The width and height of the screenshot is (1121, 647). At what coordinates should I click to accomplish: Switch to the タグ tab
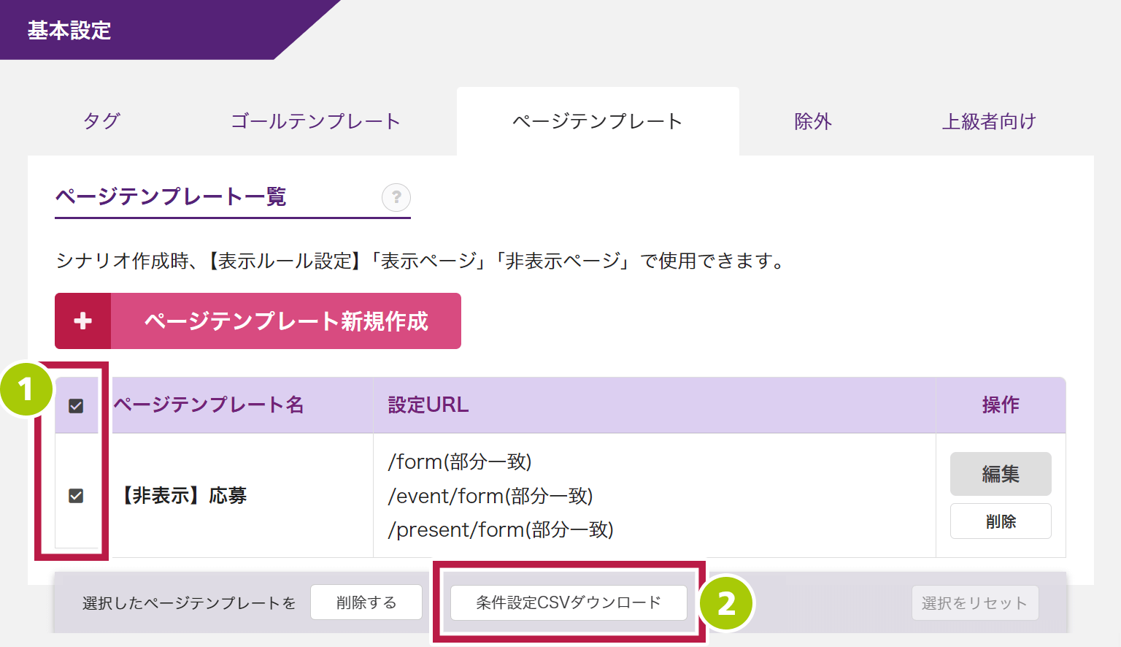click(101, 121)
